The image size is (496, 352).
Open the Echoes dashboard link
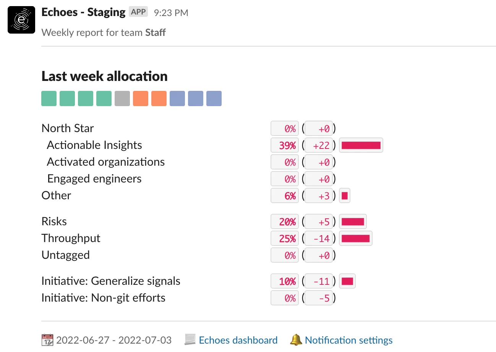pyautogui.click(x=238, y=340)
